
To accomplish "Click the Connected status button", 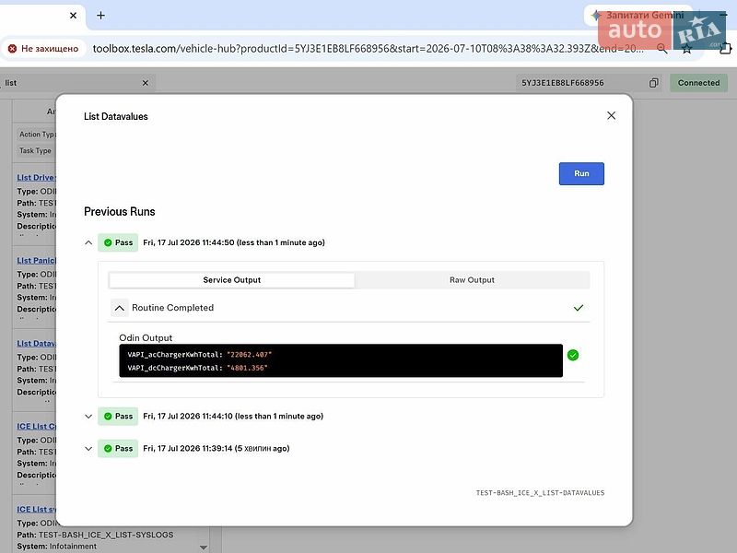I will (698, 83).
